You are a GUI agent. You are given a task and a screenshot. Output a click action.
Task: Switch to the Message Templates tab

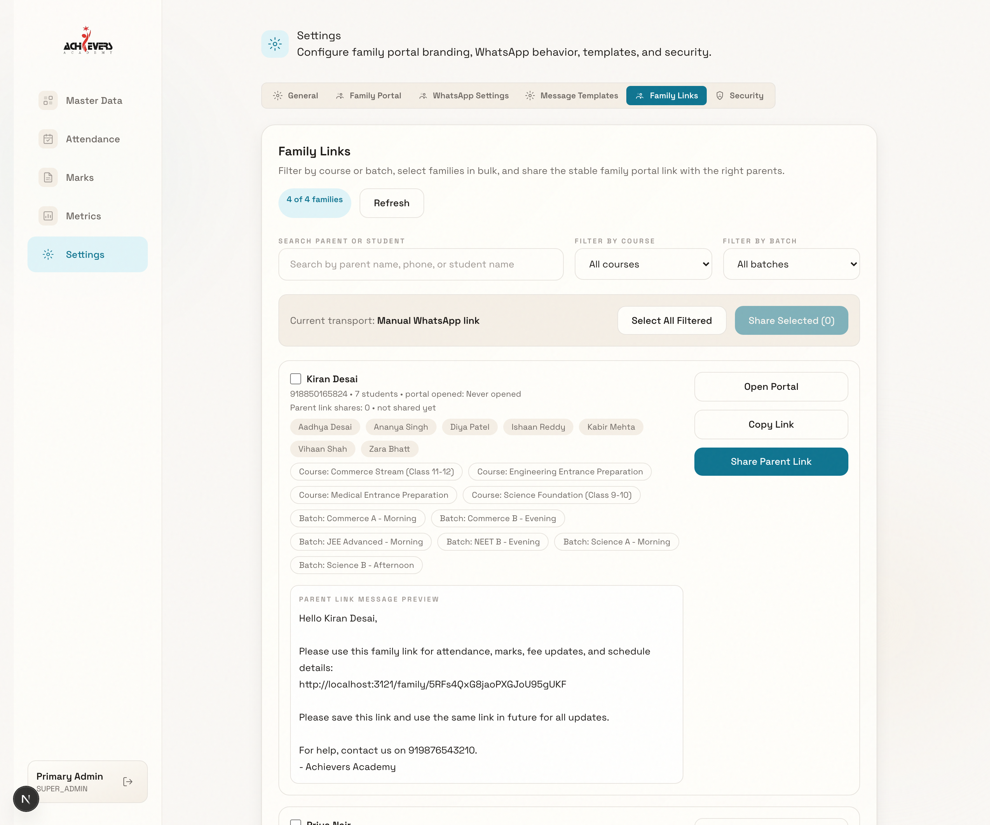click(x=572, y=96)
